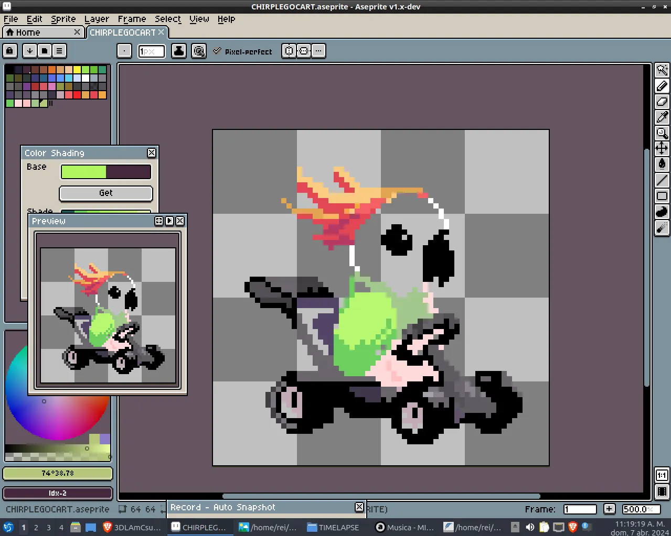Click the Preview window center button
671x536 pixels.
[159, 221]
